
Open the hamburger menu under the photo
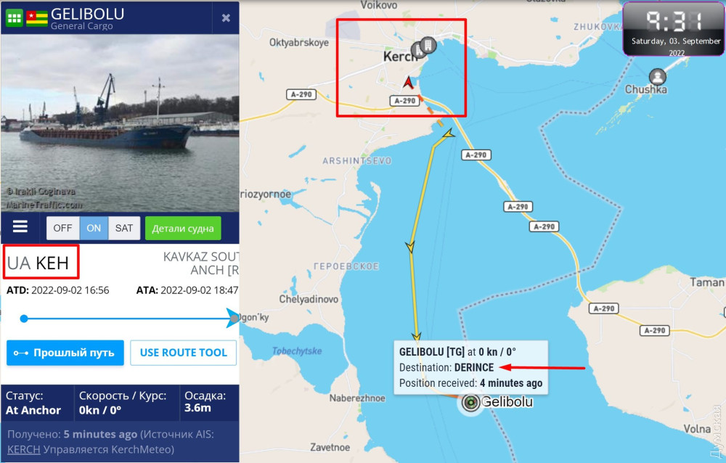coord(20,227)
